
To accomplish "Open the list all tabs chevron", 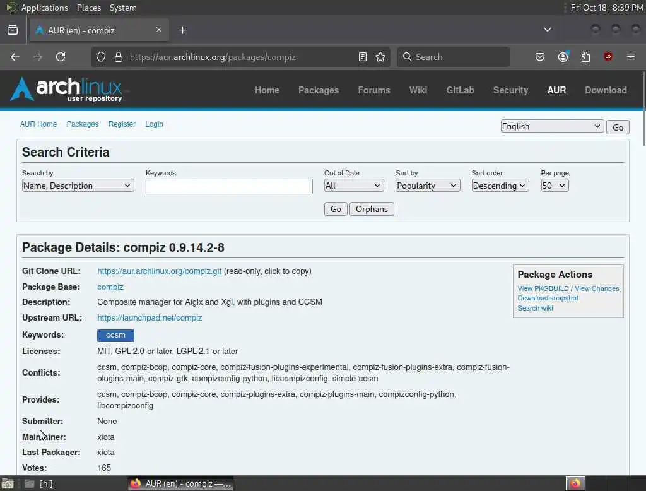I will point(548,30).
